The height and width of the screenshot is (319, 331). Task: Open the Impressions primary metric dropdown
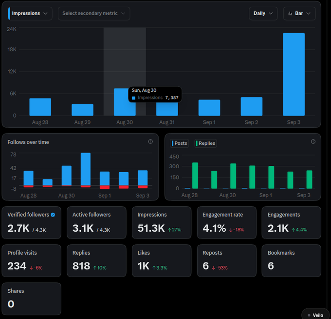point(30,13)
